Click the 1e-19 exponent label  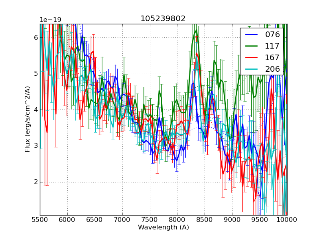coord(50,20)
